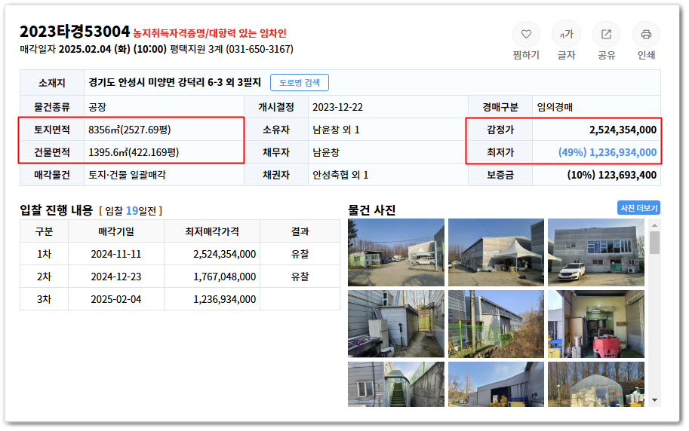
Task: Click the 1차 row date 2024-11-11
Action: coord(116,254)
